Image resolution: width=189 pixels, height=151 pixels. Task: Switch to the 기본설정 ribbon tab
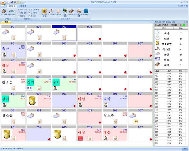[x=23, y=5]
